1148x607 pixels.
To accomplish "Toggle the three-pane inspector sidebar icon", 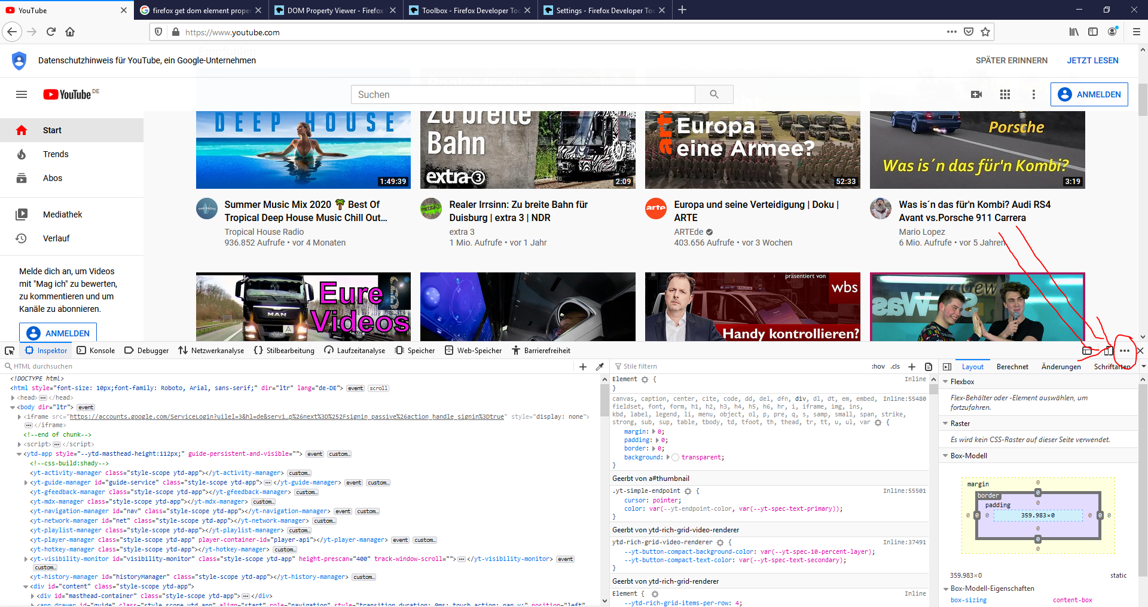I will [947, 367].
